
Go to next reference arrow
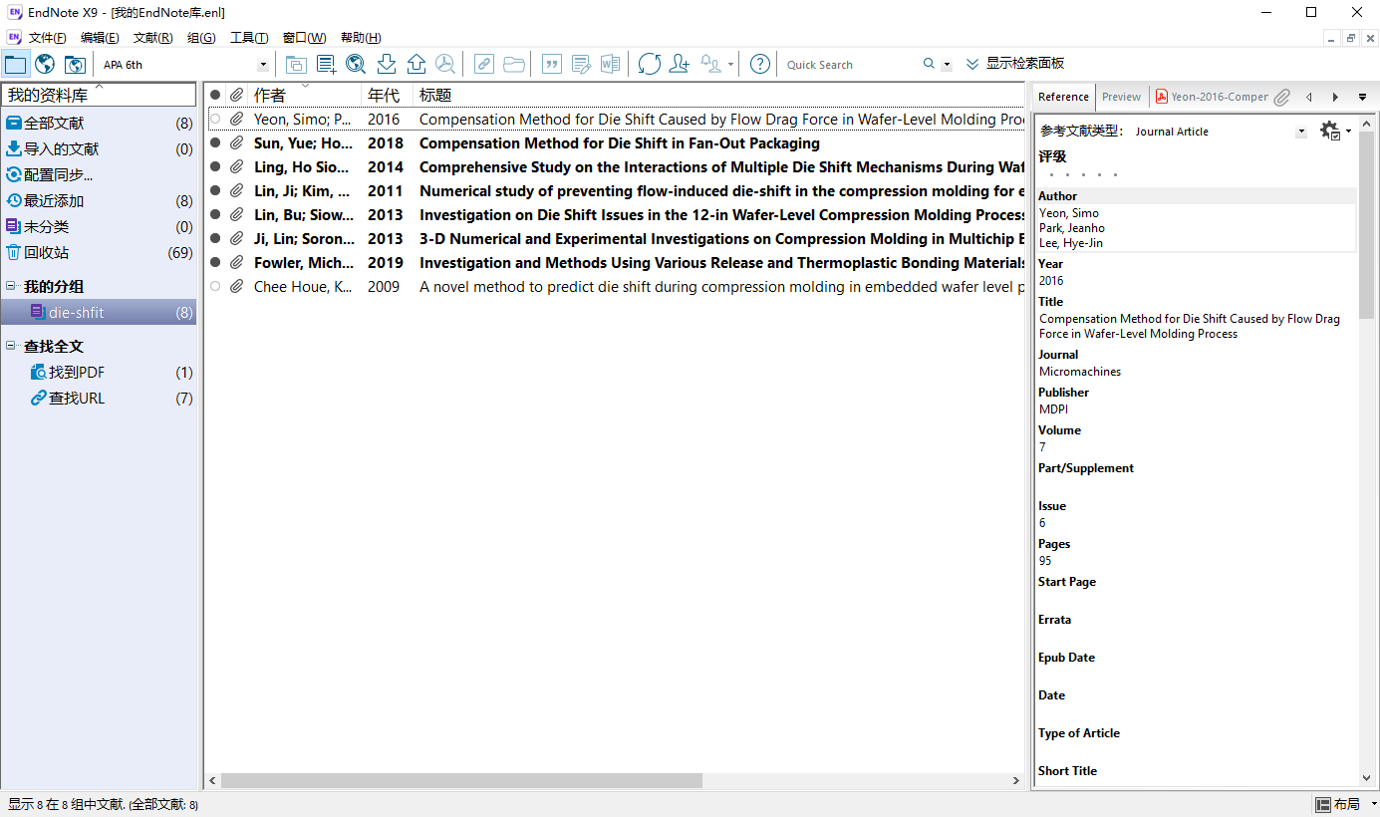[x=1335, y=97]
